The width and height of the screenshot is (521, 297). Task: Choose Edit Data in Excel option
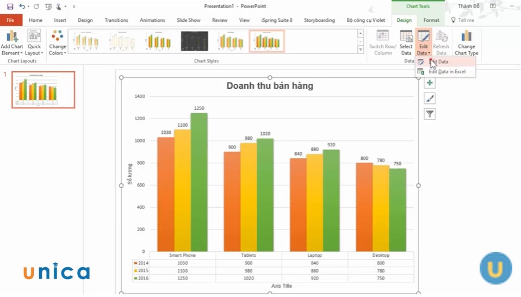[x=446, y=71]
